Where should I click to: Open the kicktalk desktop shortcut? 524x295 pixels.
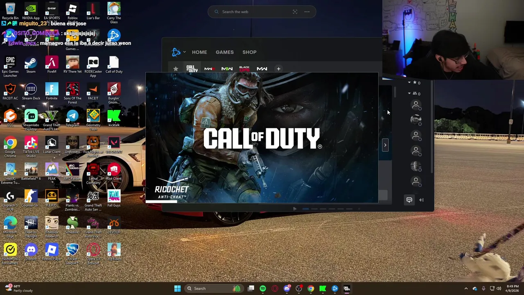[x=114, y=118]
